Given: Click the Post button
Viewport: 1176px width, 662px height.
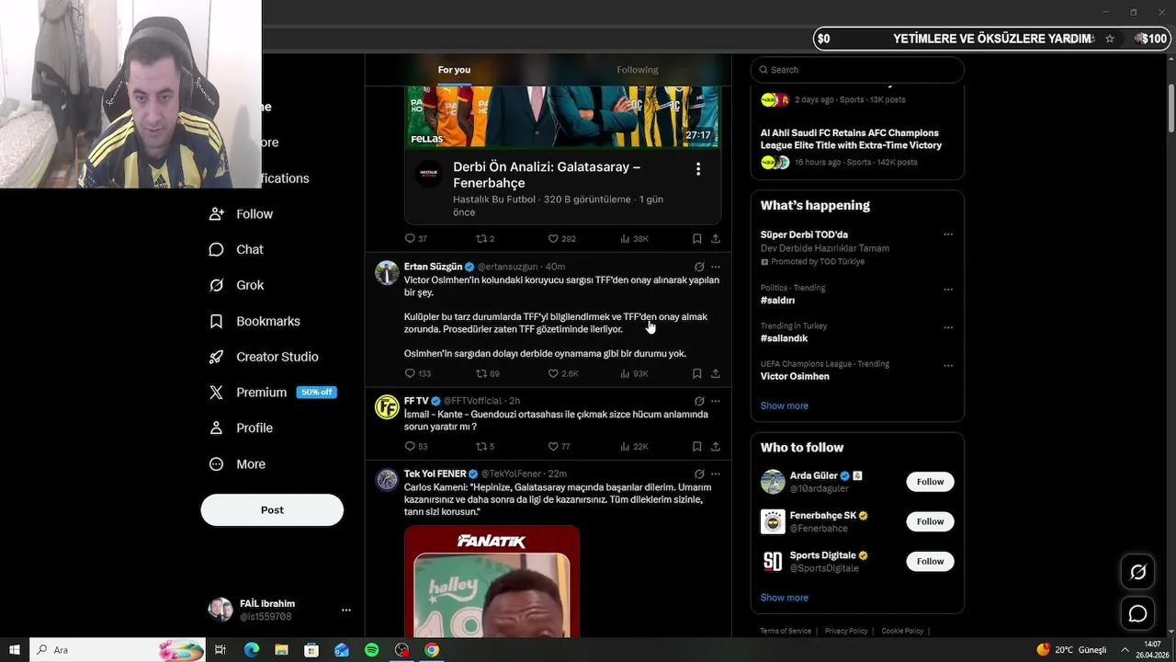Looking at the screenshot, I should click(x=272, y=510).
